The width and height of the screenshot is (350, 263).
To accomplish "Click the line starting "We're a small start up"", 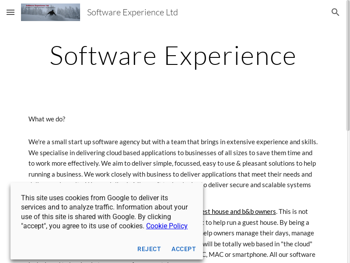I will [x=173, y=142].
